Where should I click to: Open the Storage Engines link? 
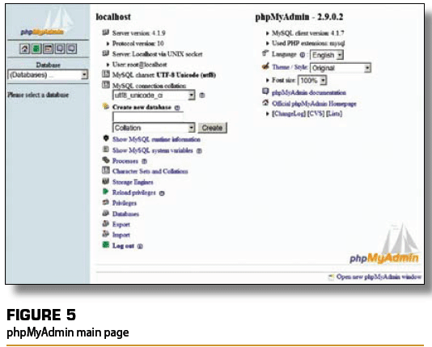tap(133, 182)
